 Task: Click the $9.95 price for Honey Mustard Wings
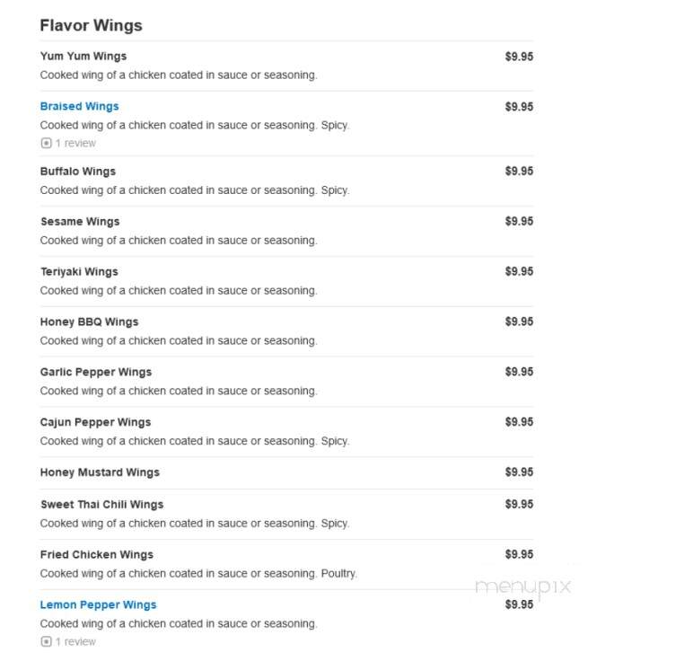(519, 472)
